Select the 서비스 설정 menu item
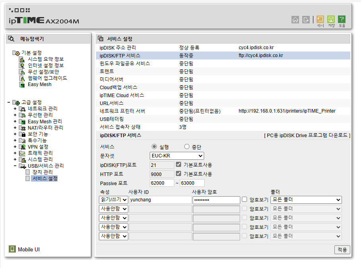Screen dimensions: 361x268 coord(44,178)
